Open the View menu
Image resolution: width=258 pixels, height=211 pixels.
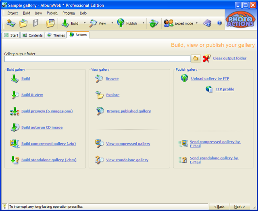[38, 13]
